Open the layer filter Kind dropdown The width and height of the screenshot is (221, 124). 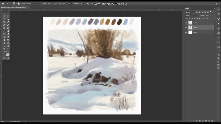click(x=190, y=12)
